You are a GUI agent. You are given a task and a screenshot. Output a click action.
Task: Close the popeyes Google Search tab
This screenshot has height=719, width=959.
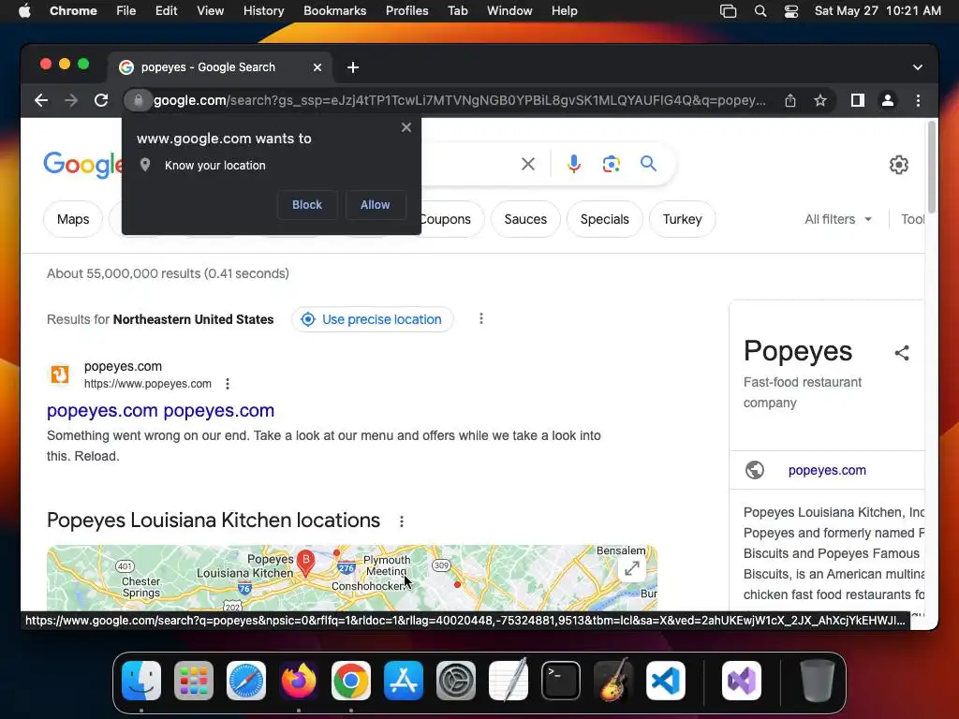click(x=317, y=67)
